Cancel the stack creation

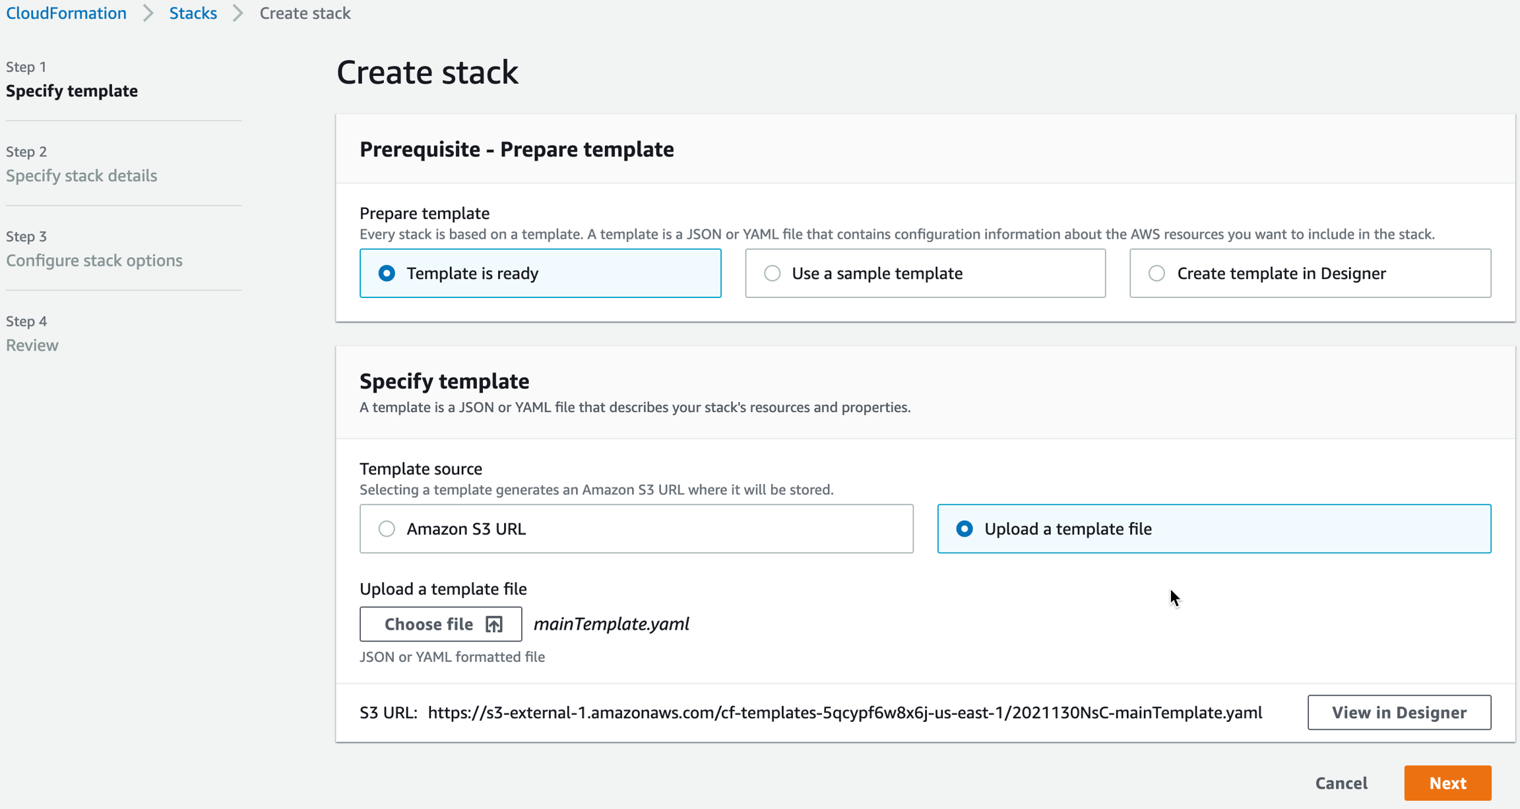1341,783
